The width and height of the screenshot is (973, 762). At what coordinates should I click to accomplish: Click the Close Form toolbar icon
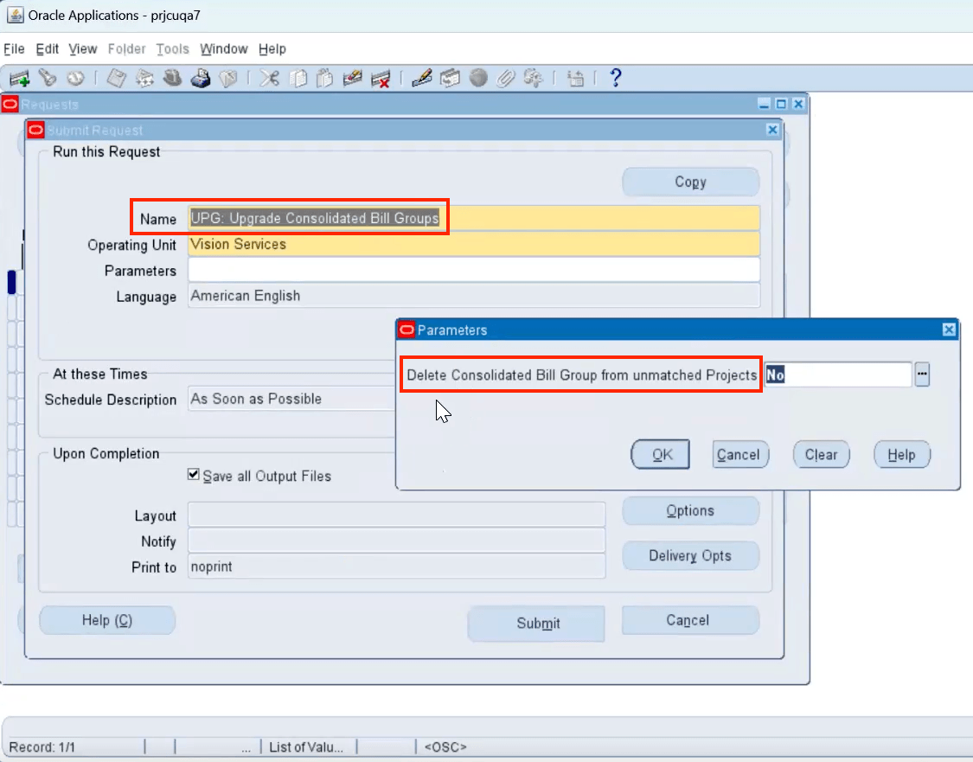[228, 78]
